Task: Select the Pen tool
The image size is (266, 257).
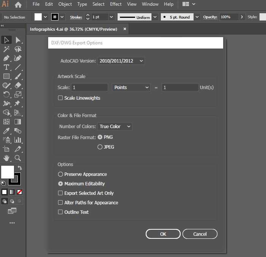Action: (x=6, y=58)
